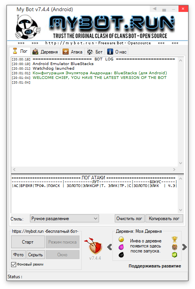Click the http://mybot.run website link text
The height and width of the screenshot is (289, 195).
pos(69,43)
